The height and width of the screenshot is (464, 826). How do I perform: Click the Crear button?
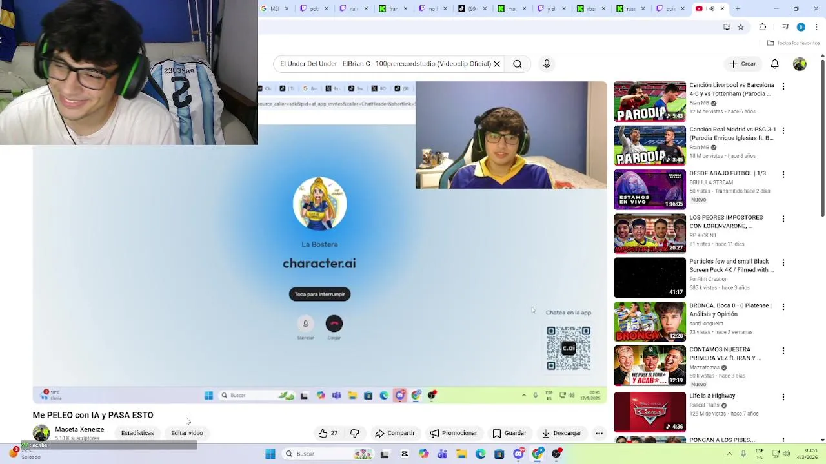pyautogui.click(x=743, y=64)
